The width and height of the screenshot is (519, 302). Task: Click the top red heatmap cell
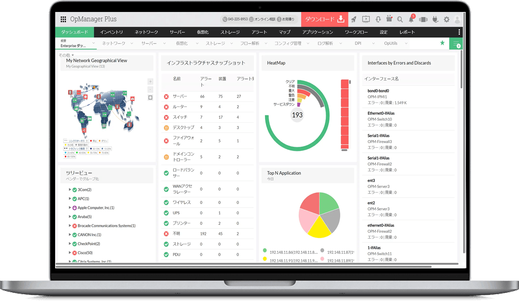click(x=345, y=84)
